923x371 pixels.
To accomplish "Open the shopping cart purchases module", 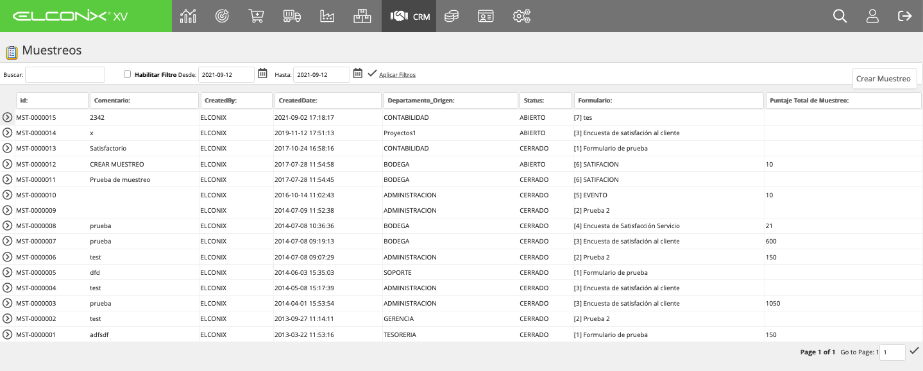I will point(257,16).
